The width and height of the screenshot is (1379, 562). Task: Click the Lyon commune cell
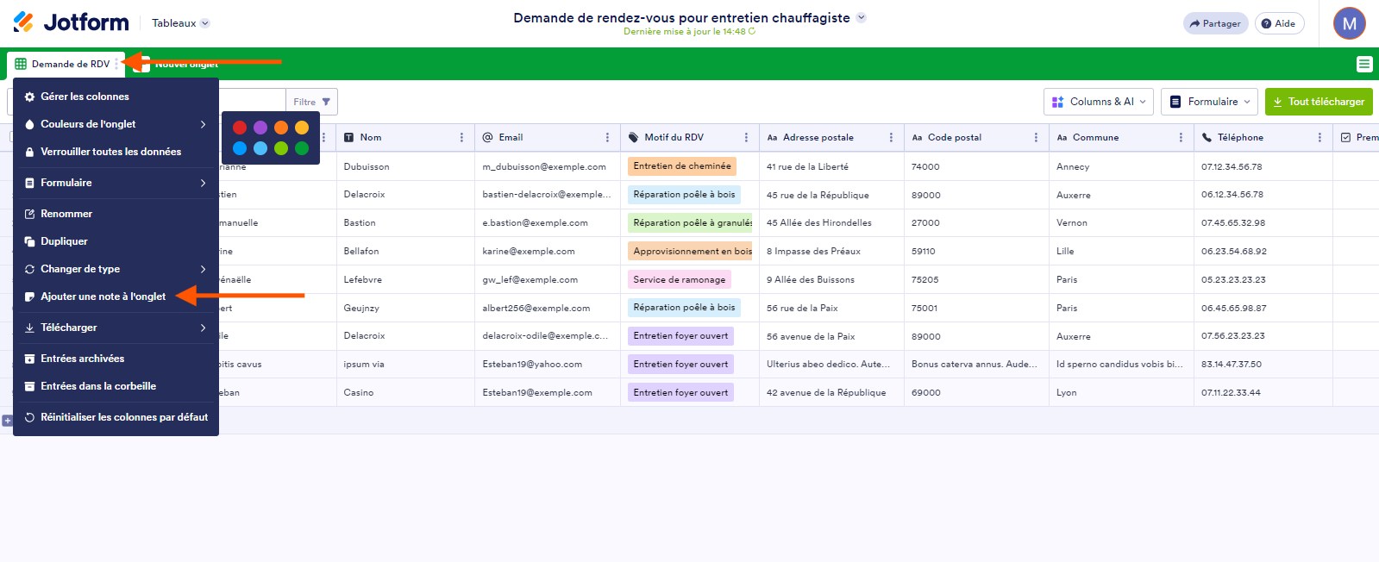coord(1121,392)
